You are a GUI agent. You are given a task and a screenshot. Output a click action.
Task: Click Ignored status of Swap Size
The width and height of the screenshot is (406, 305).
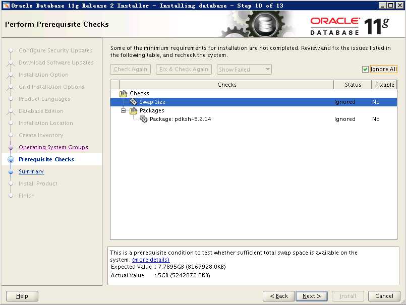pyautogui.click(x=344, y=102)
